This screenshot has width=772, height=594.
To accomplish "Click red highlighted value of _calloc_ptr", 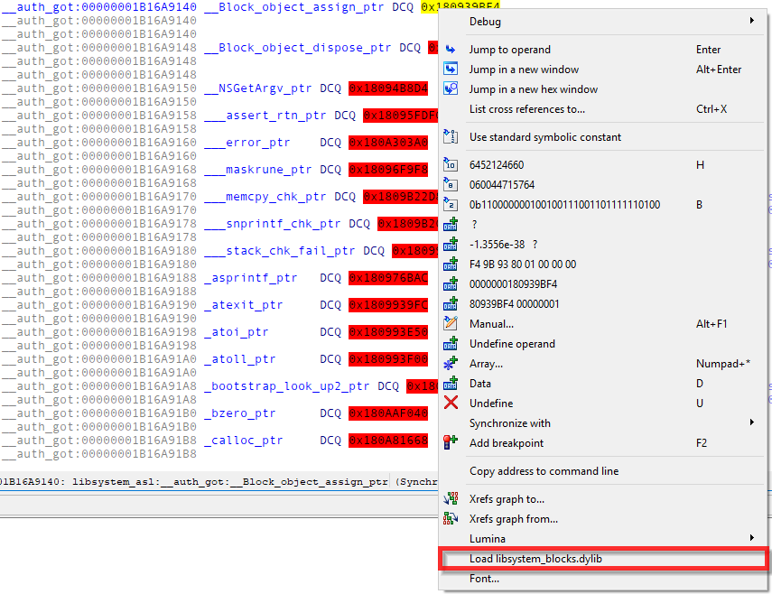I will pyautogui.click(x=388, y=441).
